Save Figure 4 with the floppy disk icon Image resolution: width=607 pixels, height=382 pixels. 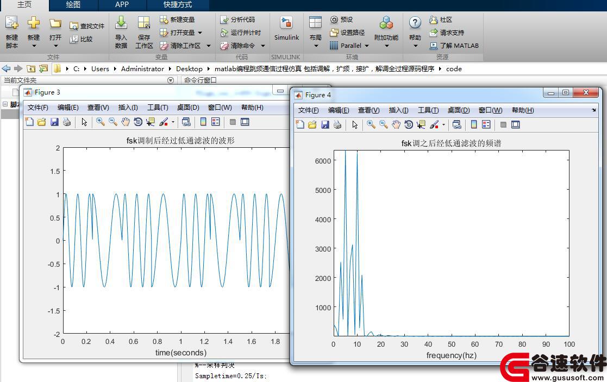325,124
